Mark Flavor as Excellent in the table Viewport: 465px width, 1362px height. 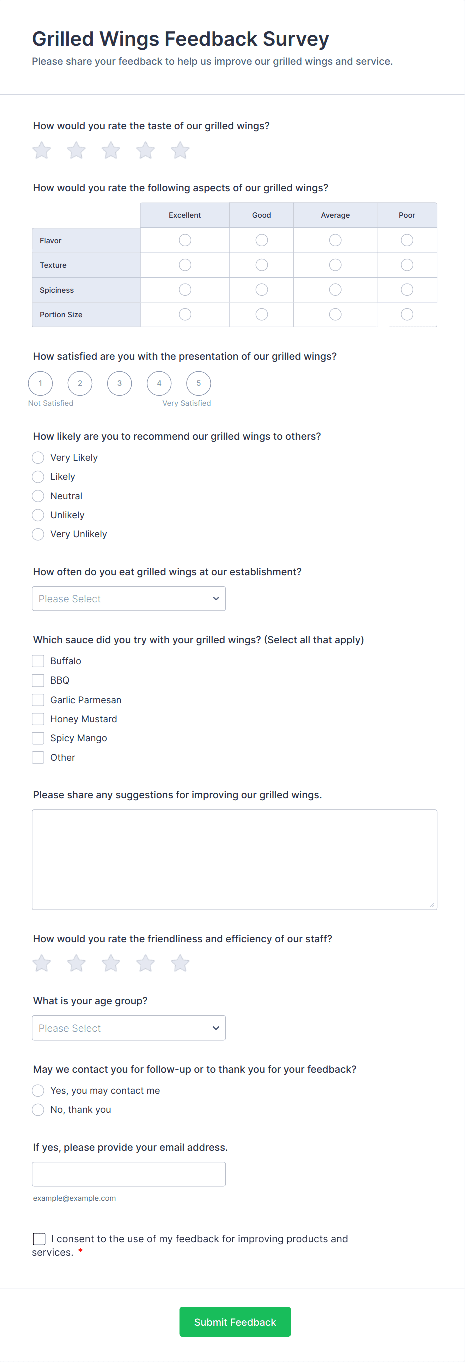pyautogui.click(x=184, y=240)
